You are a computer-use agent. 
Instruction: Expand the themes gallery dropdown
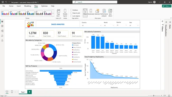(x=53, y=13)
